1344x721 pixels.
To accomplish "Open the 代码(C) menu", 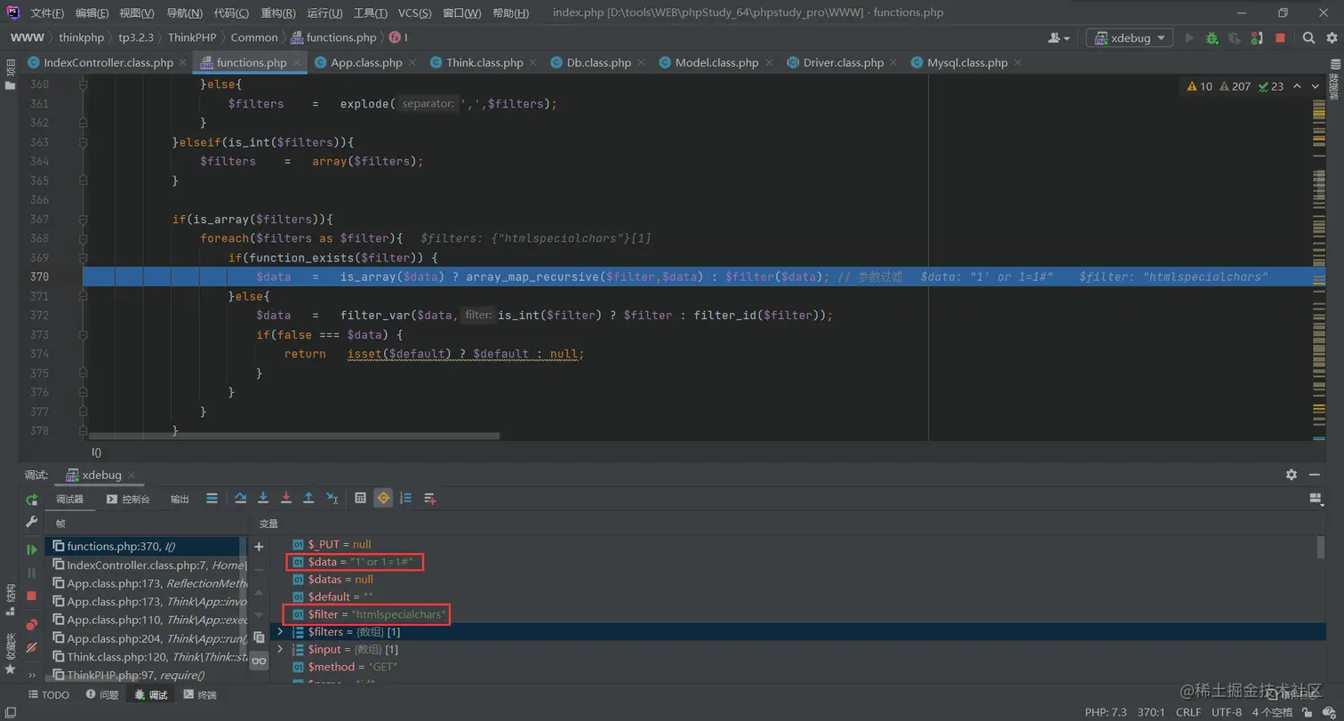I will click(231, 13).
